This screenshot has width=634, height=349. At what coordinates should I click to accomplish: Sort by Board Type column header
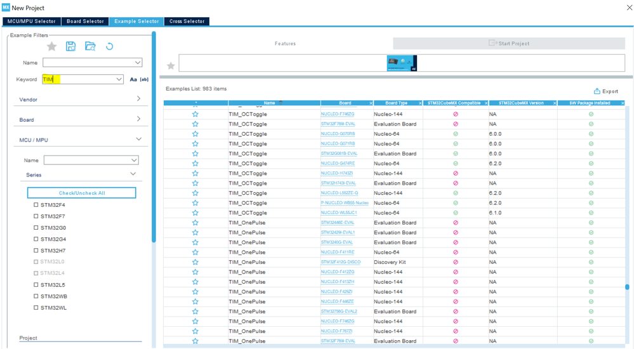[x=396, y=103]
